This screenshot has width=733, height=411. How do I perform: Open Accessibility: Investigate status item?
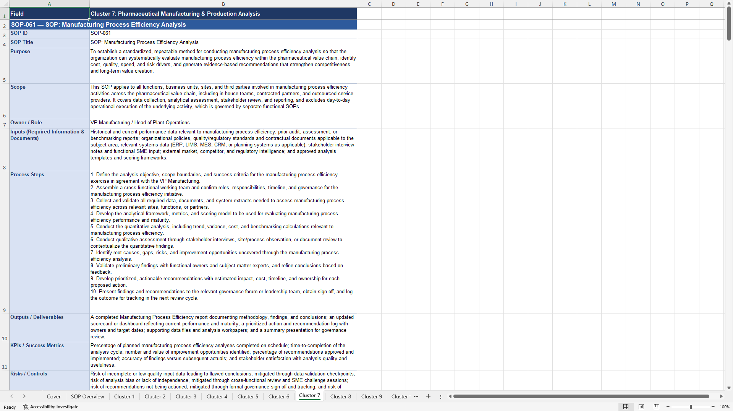[51, 407]
